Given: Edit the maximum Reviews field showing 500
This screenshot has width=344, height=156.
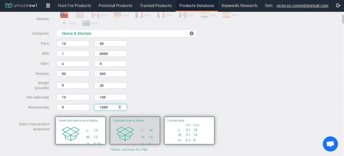Looking at the screenshot, I should click(x=111, y=74).
